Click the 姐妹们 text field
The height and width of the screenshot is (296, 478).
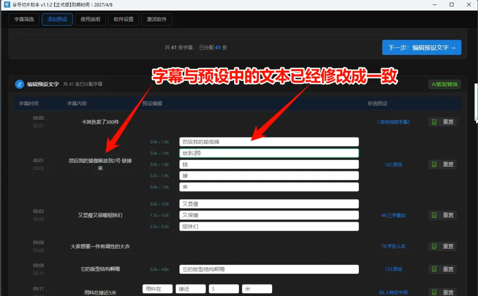(x=269, y=226)
